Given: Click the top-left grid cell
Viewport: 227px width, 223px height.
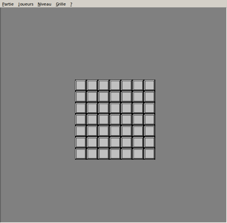Looking at the screenshot, I should [x=81, y=85].
